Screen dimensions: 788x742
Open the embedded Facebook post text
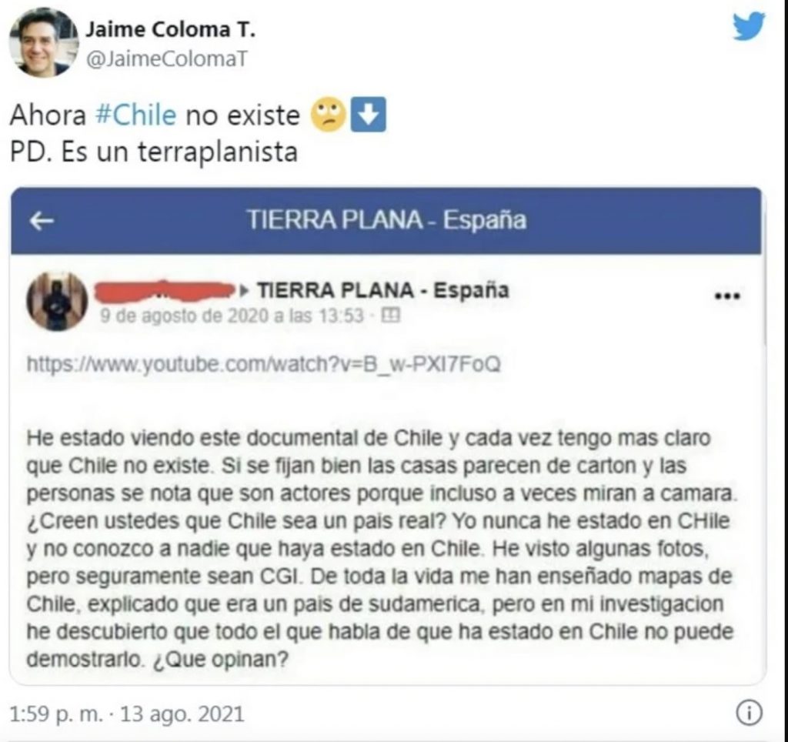pyautogui.click(x=382, y=549)
